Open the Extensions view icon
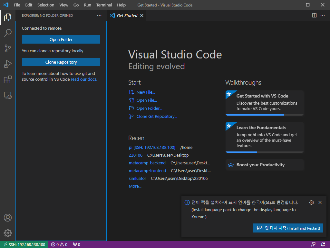Screen dimensions: 330x248 click(8, 79)
